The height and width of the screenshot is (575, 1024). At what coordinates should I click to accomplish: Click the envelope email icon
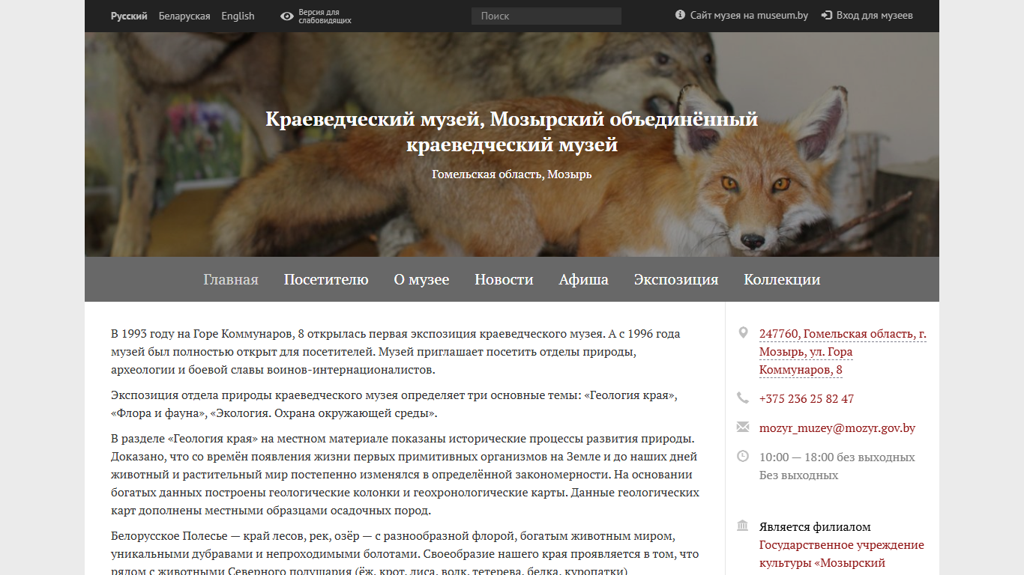click(743, 428)
